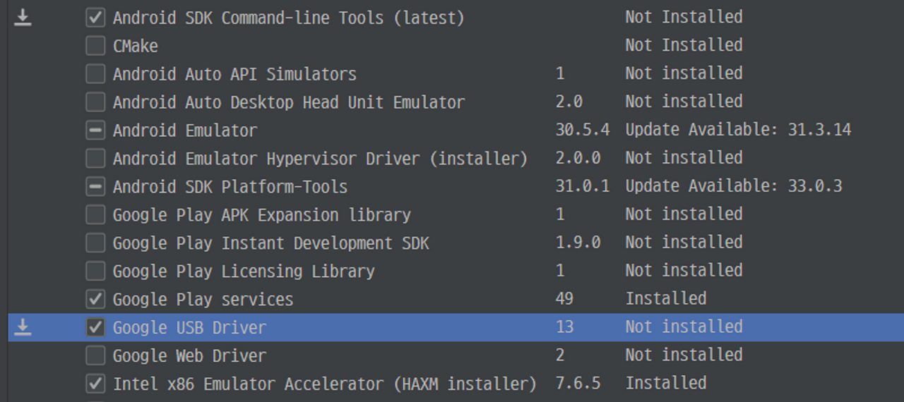Check Google Play APK Expansion library
Image resolution: width=904 pixels, height=402 pixels.
point(95,215)
